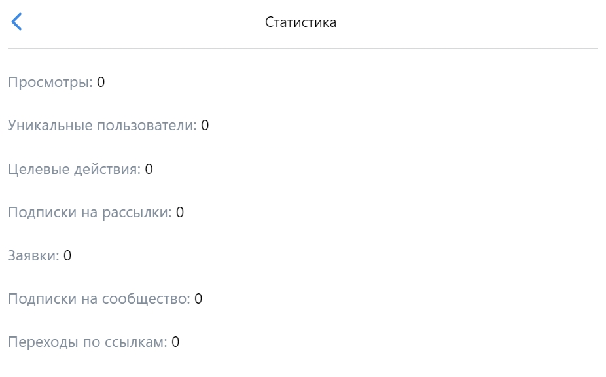The width and height of the screenshot is (606, 377).
Task: Select the "Заявки" label
Action: (x=33, y=256)
